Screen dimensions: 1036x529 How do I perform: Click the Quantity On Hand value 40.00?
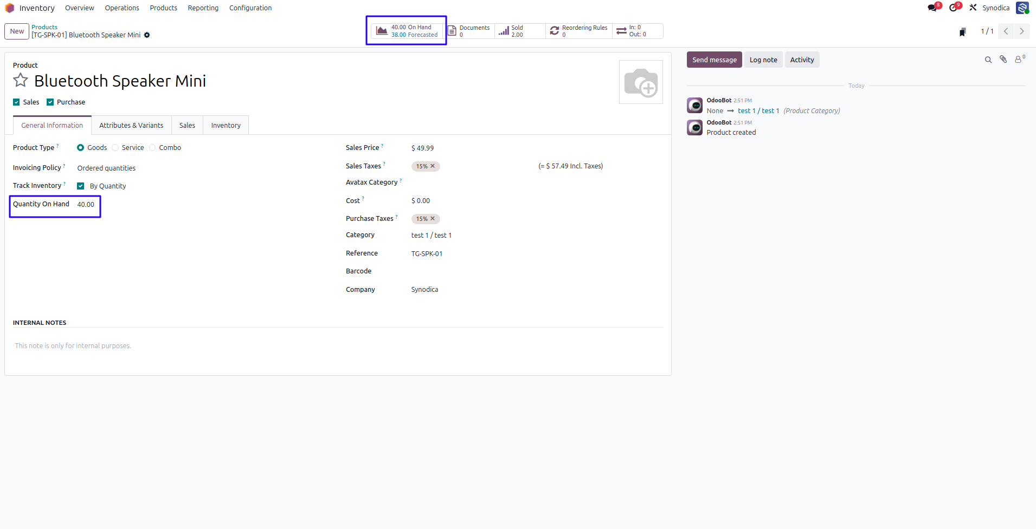(86, 205)
